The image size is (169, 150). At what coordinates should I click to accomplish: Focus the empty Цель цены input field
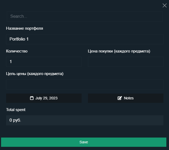coord(85,85)
